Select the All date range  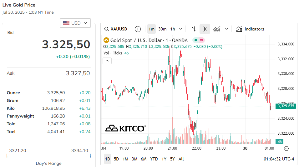pos(181,159)
